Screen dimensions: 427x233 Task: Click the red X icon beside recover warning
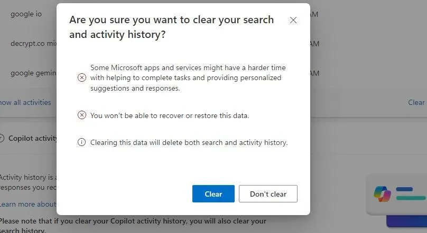tap(81, 115)
